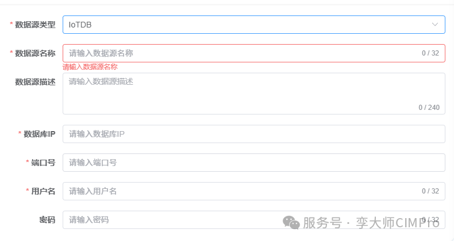Focus the 用户名 username field
Image resolution: width=454 pixels, height=241 pixels.
tap(254, 191)
